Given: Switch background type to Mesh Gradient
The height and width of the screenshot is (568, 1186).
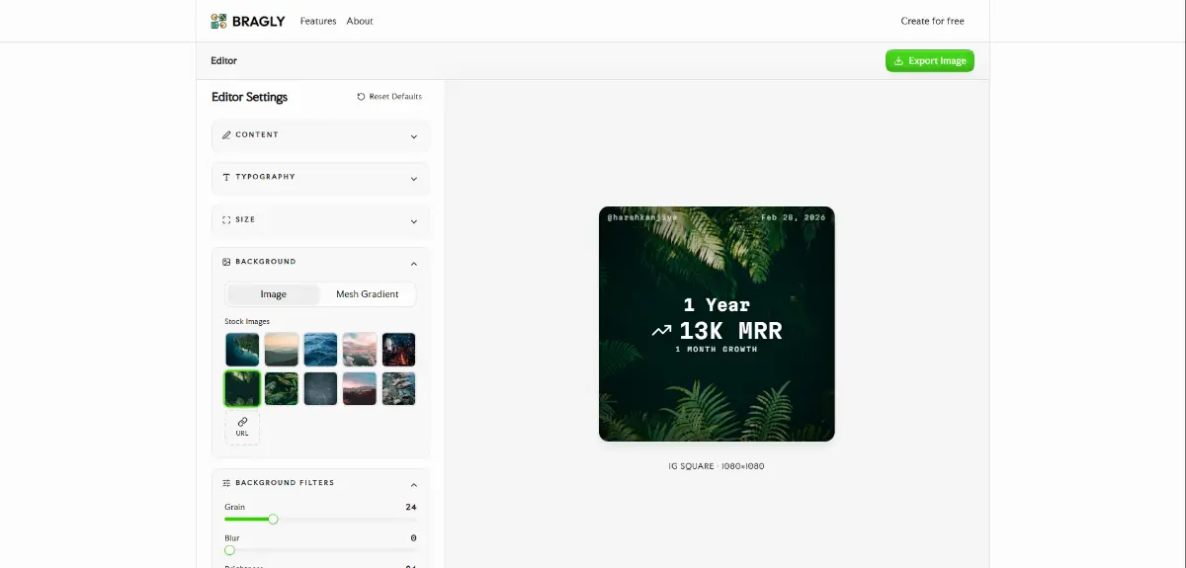Looking at the screenshot, I should 367,294.
